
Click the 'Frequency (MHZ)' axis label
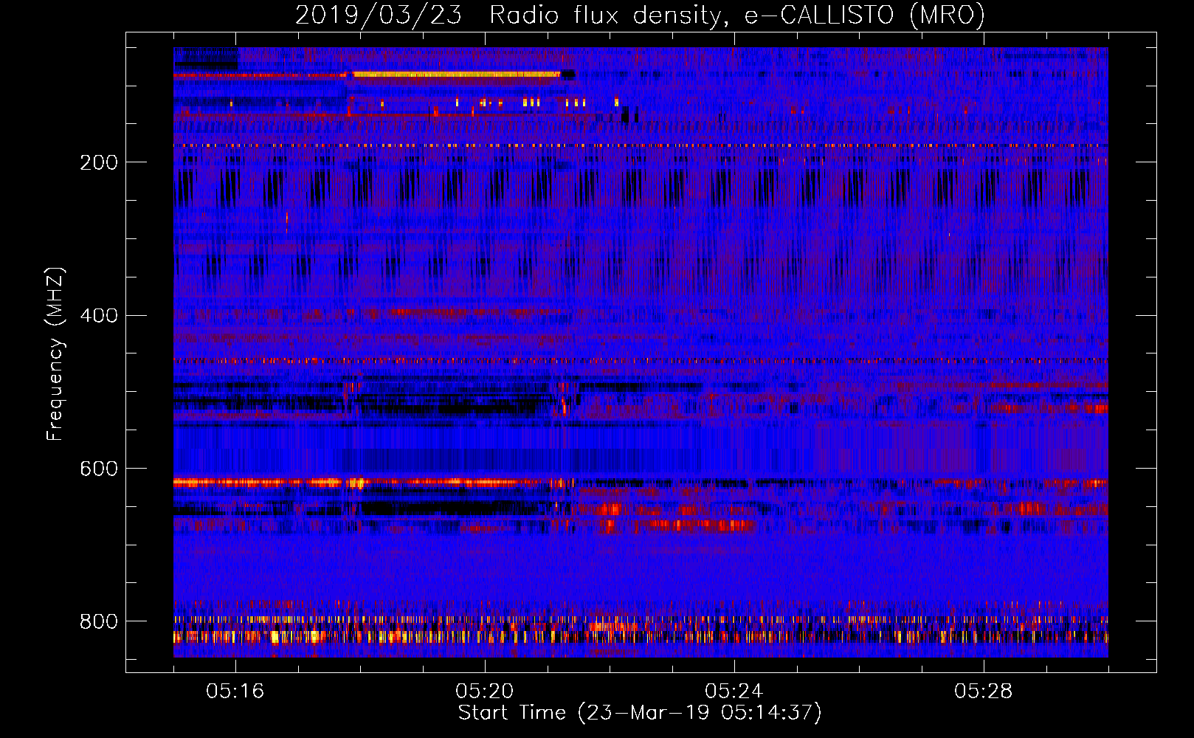(55, 354)
